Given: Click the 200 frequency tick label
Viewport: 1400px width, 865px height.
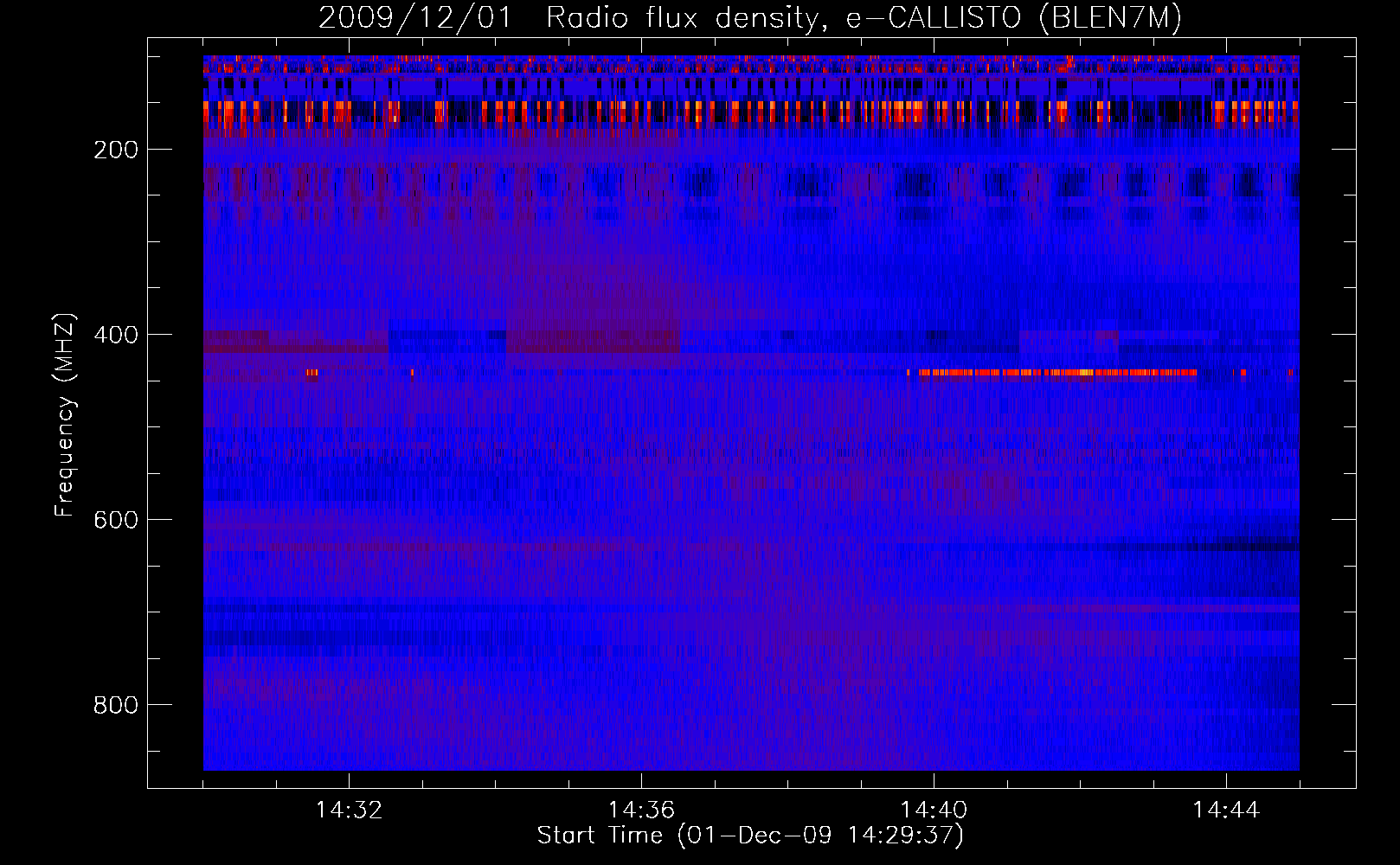Looking at the screenshot, I should (x=116, y=150).
